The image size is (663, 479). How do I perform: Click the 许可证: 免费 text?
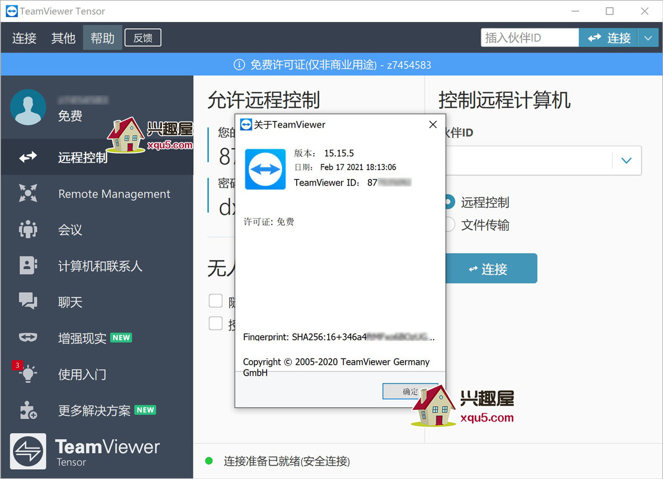(269, 222)
